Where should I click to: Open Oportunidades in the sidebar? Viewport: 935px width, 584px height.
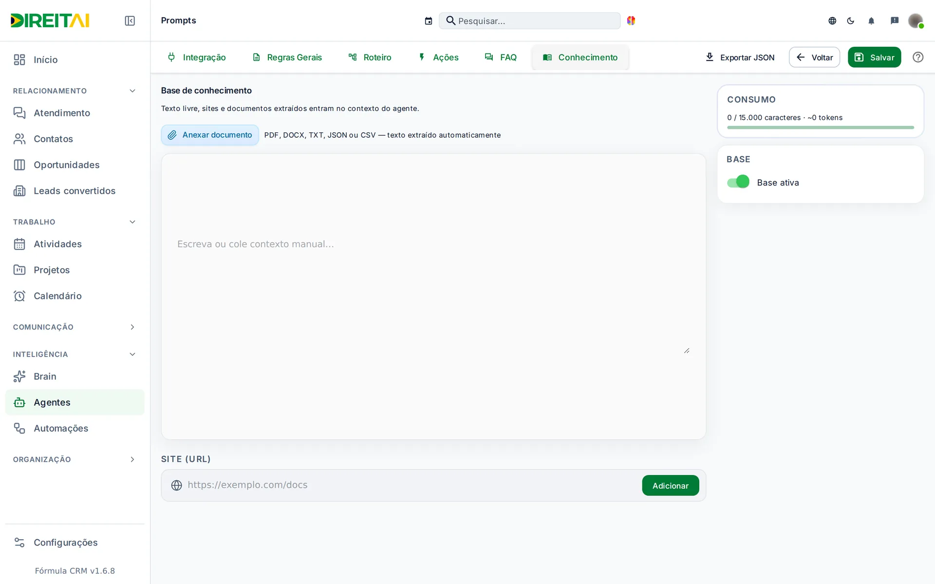[75, 165]
